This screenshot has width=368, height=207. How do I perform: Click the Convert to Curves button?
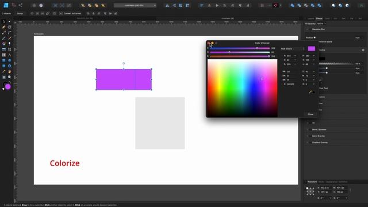70,14
